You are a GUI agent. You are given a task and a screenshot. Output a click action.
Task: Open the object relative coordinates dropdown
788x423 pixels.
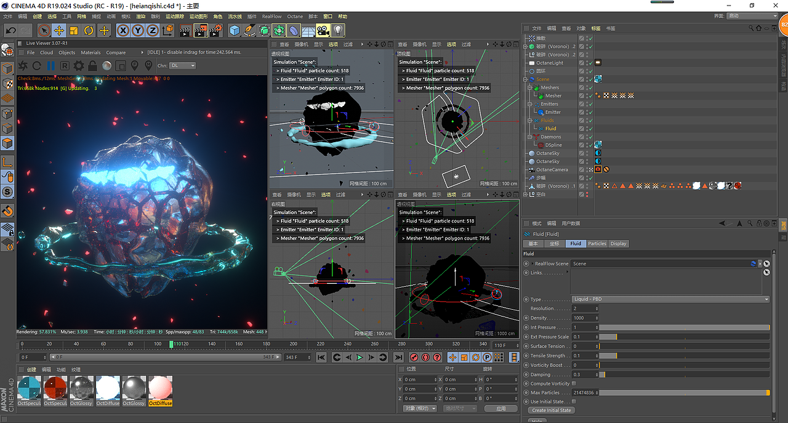(x=420, y=408)
